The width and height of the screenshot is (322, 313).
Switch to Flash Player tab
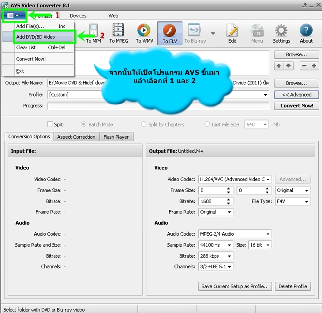(116, 137)
